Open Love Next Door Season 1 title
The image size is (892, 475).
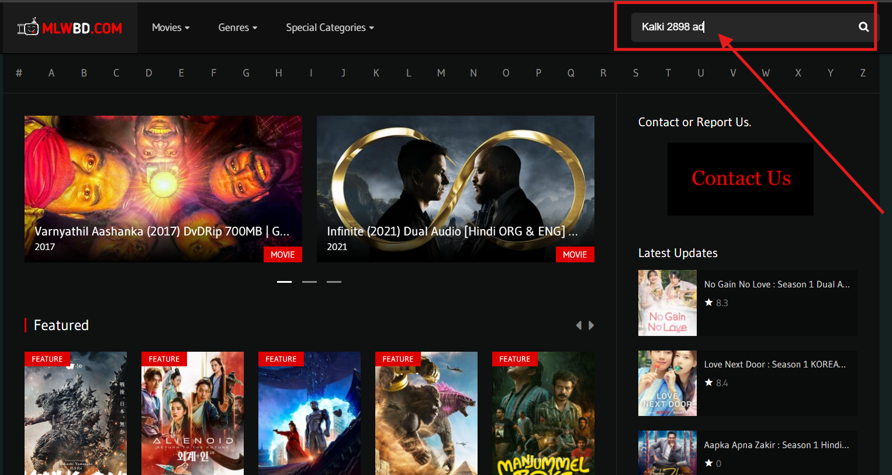[x=775, y=365]
